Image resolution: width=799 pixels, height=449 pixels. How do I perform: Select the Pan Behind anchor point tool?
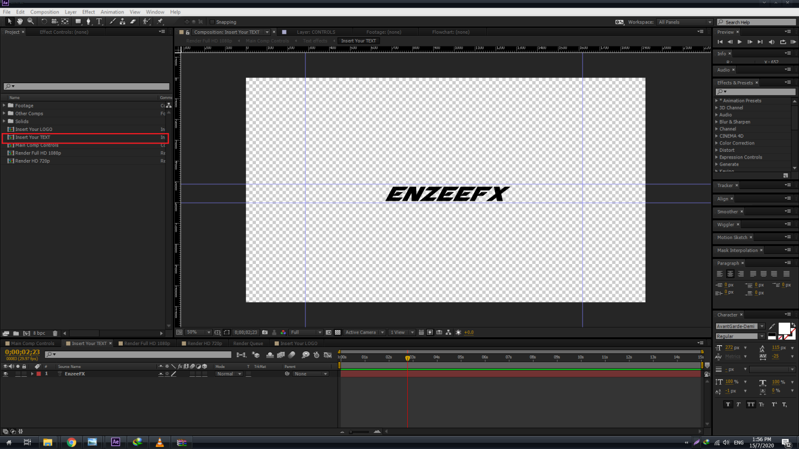pos(65,21)
